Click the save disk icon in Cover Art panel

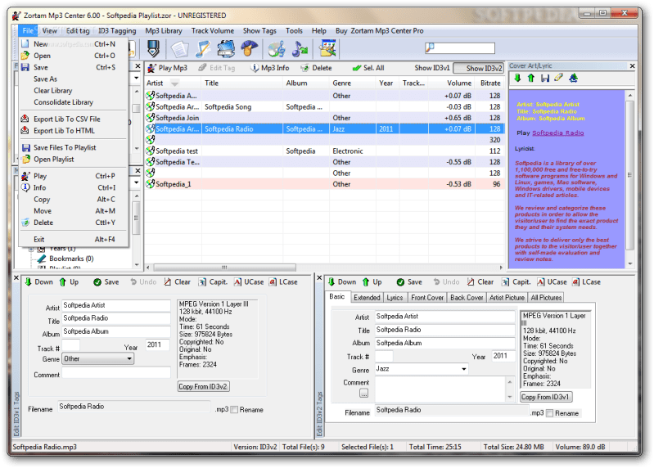pos(544,78)
